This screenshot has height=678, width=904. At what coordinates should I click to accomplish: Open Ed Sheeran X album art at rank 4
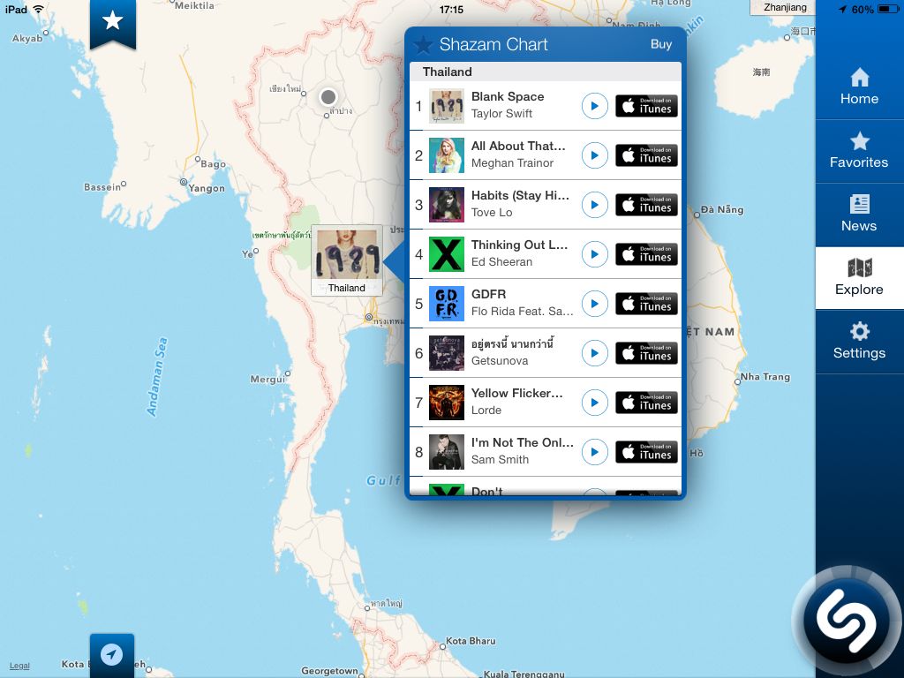tap(447, 254)
